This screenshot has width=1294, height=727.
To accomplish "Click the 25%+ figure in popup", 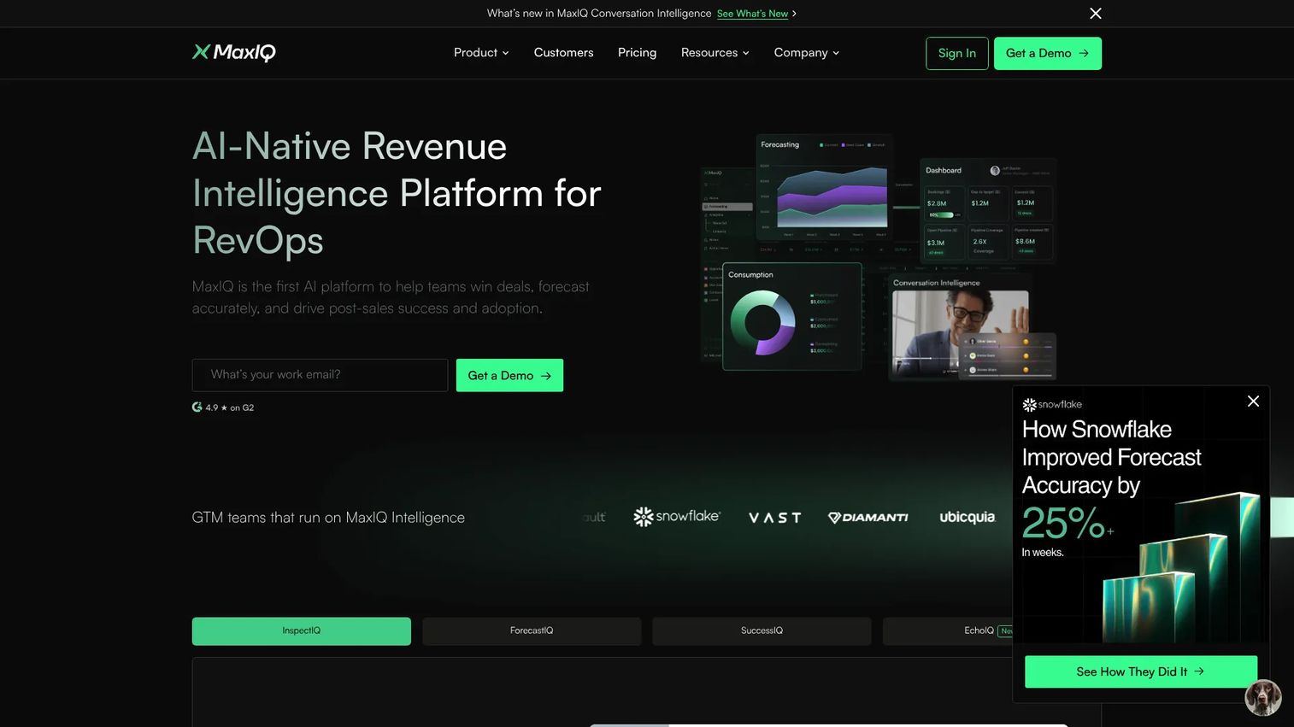I will (x=1068, y=523).
